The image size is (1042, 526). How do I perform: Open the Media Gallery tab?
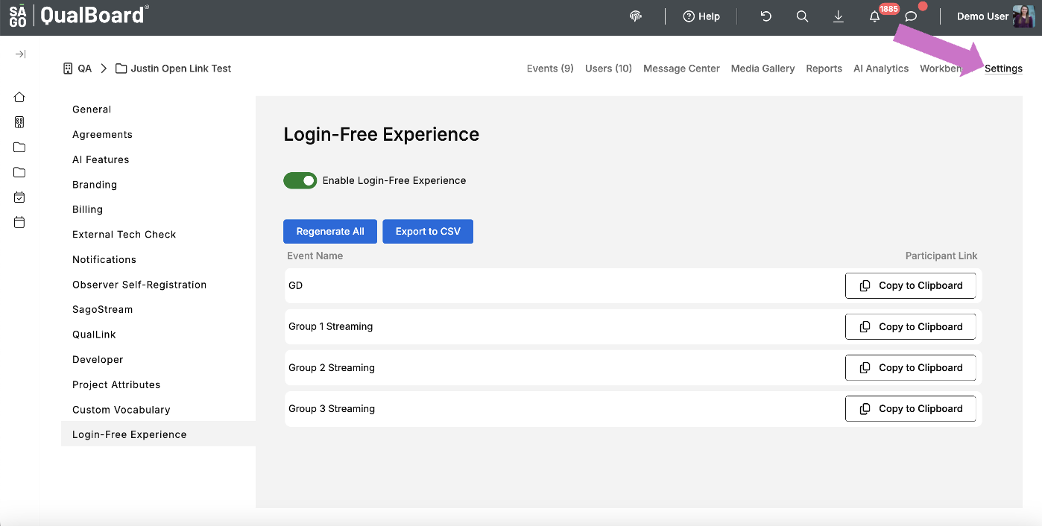(762, 69)
